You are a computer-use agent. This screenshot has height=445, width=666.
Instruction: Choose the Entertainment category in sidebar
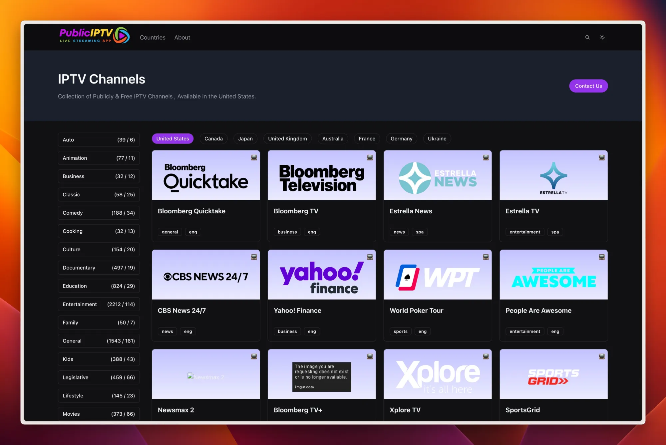99,304
